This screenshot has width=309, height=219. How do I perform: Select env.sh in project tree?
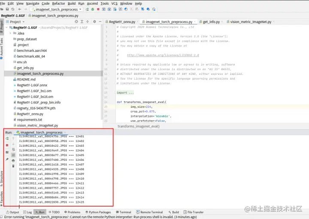point(22,62)
